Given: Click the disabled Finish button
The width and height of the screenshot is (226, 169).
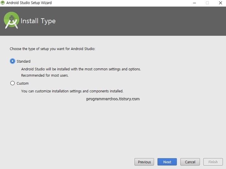Looking at the screenshot, I should 213,162.
